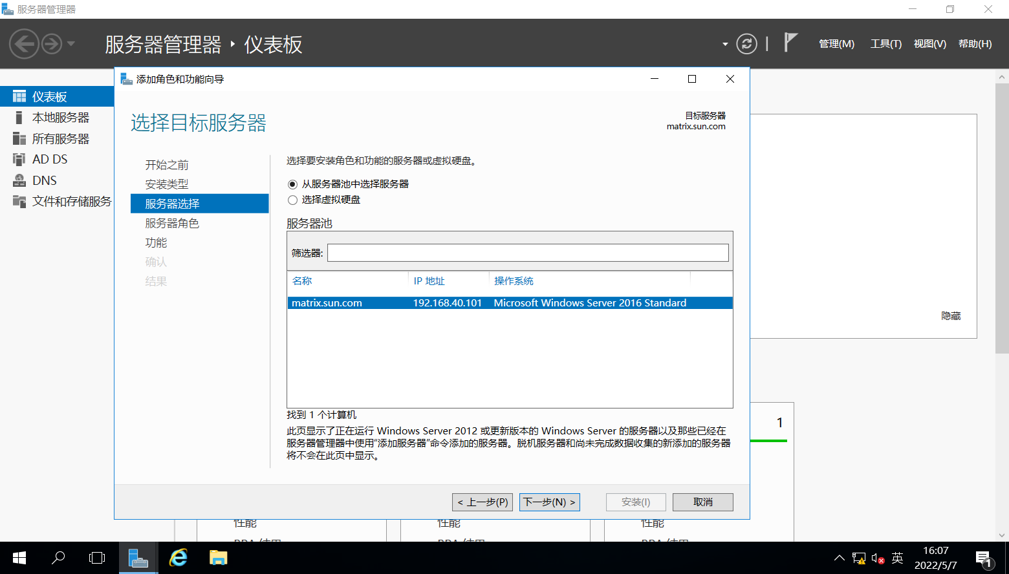Select matrix.sun.com server row
This screenshot has width=1009, height=574.
click(x=510, y=303)
